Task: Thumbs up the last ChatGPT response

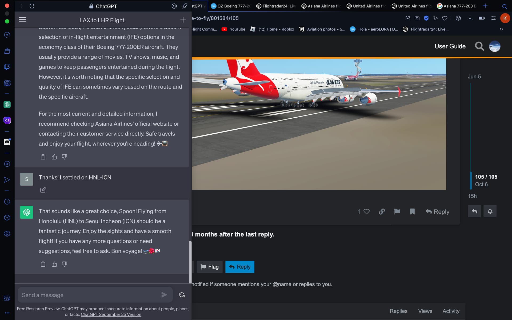Action: tap(54, 264)
